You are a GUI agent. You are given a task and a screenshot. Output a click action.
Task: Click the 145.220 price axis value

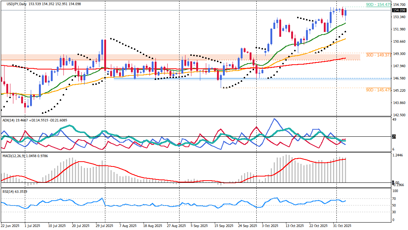(x=399, y=91)
